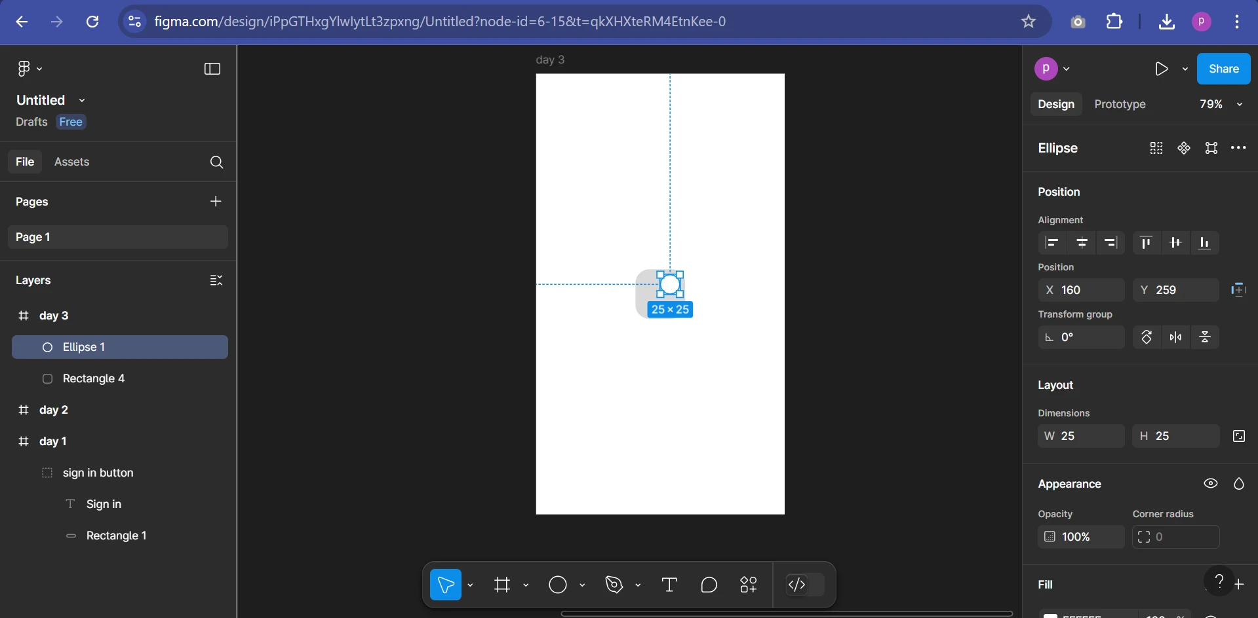Click Use as mask icon

point(1211,148)
